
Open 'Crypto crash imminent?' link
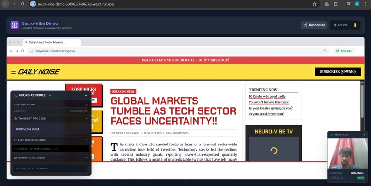(267, 114)
